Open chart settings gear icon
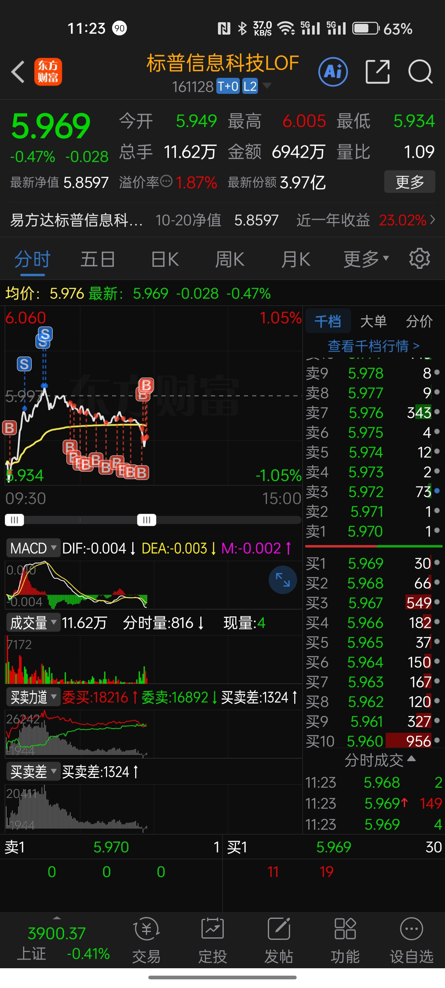The width and height of the screenshot is (445, 988). 419,259
